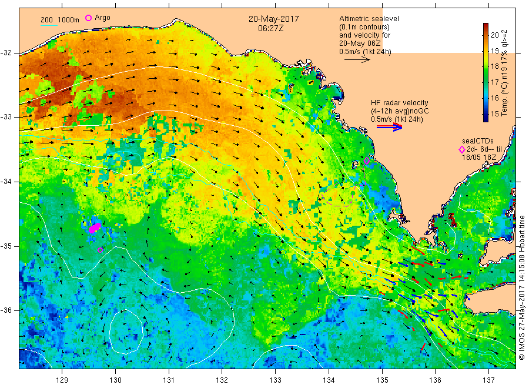This screenshot has width=529, height=388.
Task: Click the date label 20-May-2017
Action: tap(273, 19)
